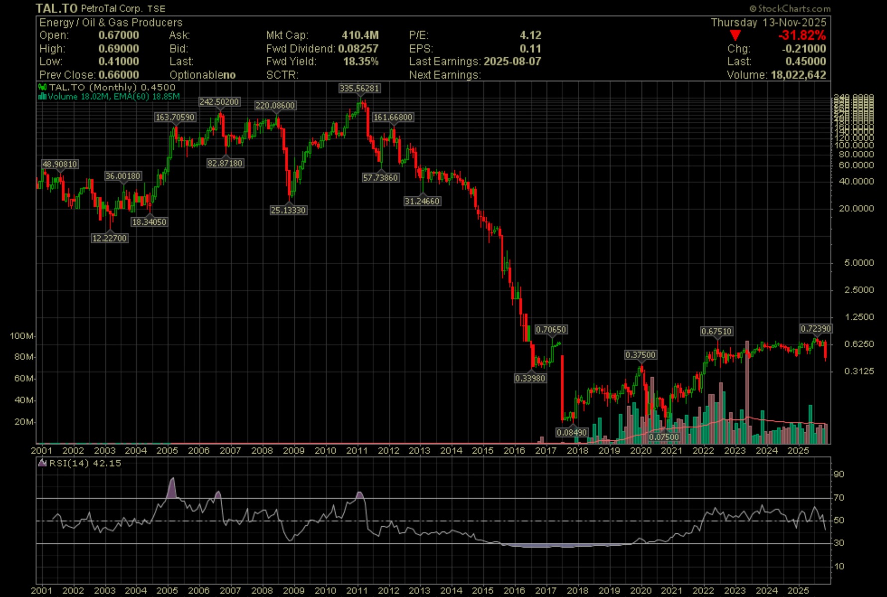Viewport: 887px width, 597px height.
Task: Click the SCTR label
Action: (x=282, y=75)
